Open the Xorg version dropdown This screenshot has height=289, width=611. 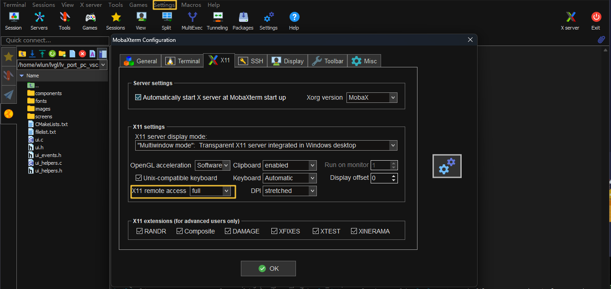click(x=372, y=97)
